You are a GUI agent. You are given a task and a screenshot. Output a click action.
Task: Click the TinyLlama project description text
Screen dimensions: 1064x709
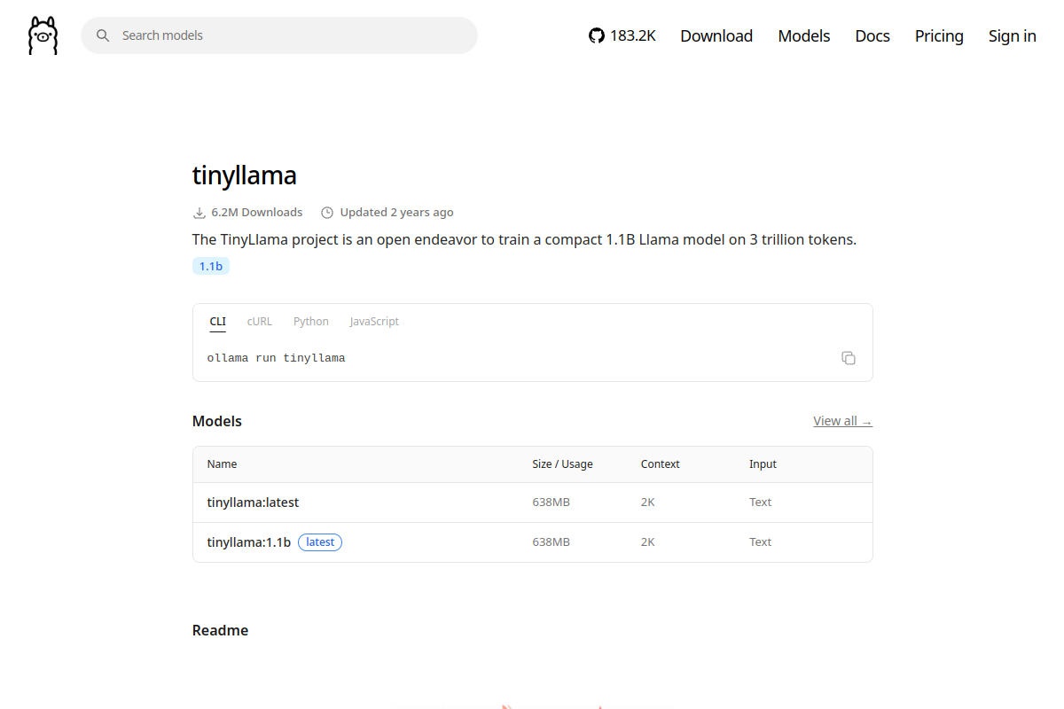click(525, 239)
